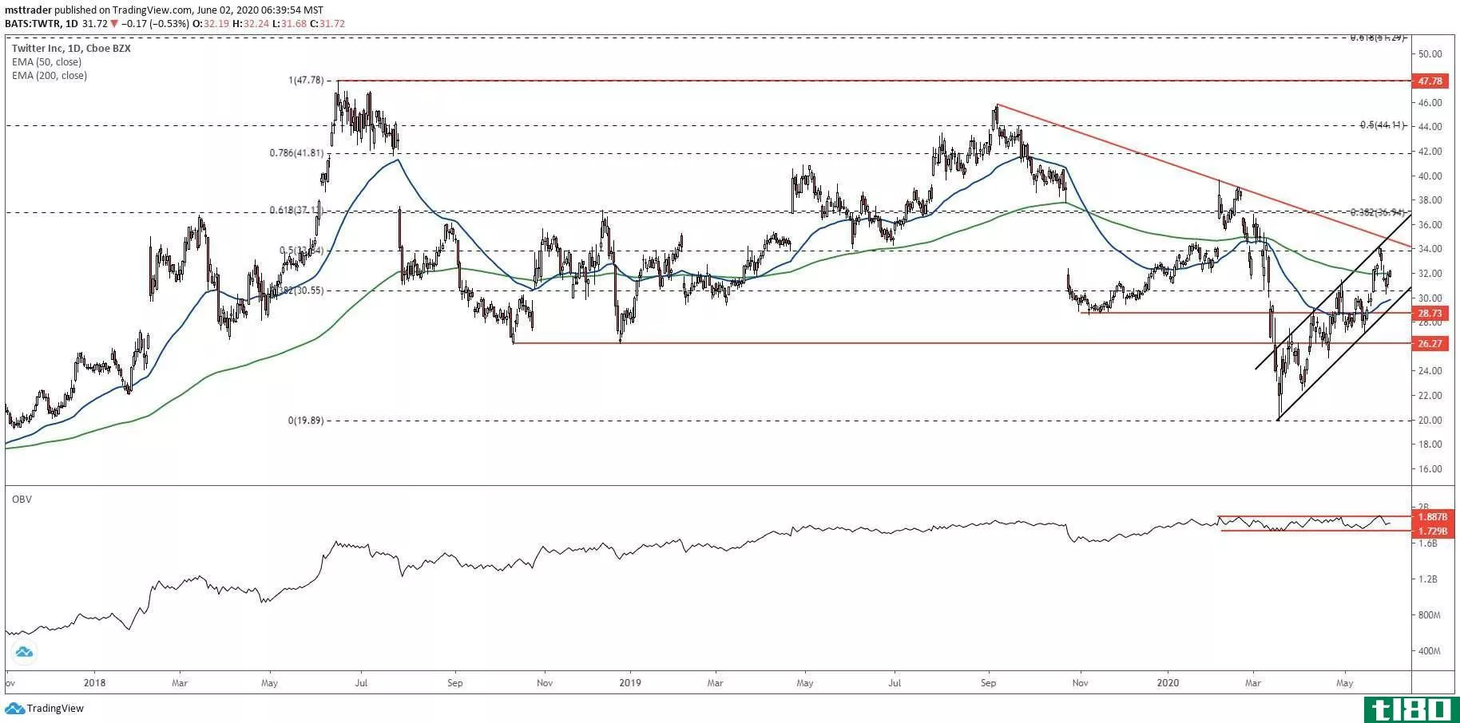Click the 38.00 price axis value
The width and height of the screenshot is (1460, 723).
pyautogui.click(x=1430, y=200)
